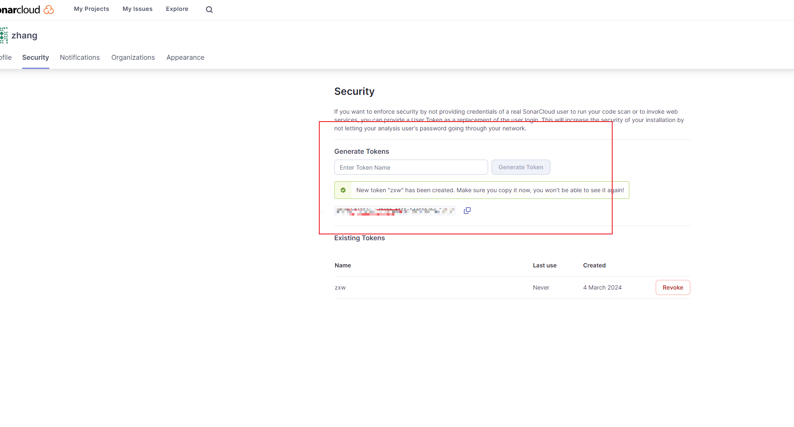Click the Last use column header

click(x=545, y=265)
